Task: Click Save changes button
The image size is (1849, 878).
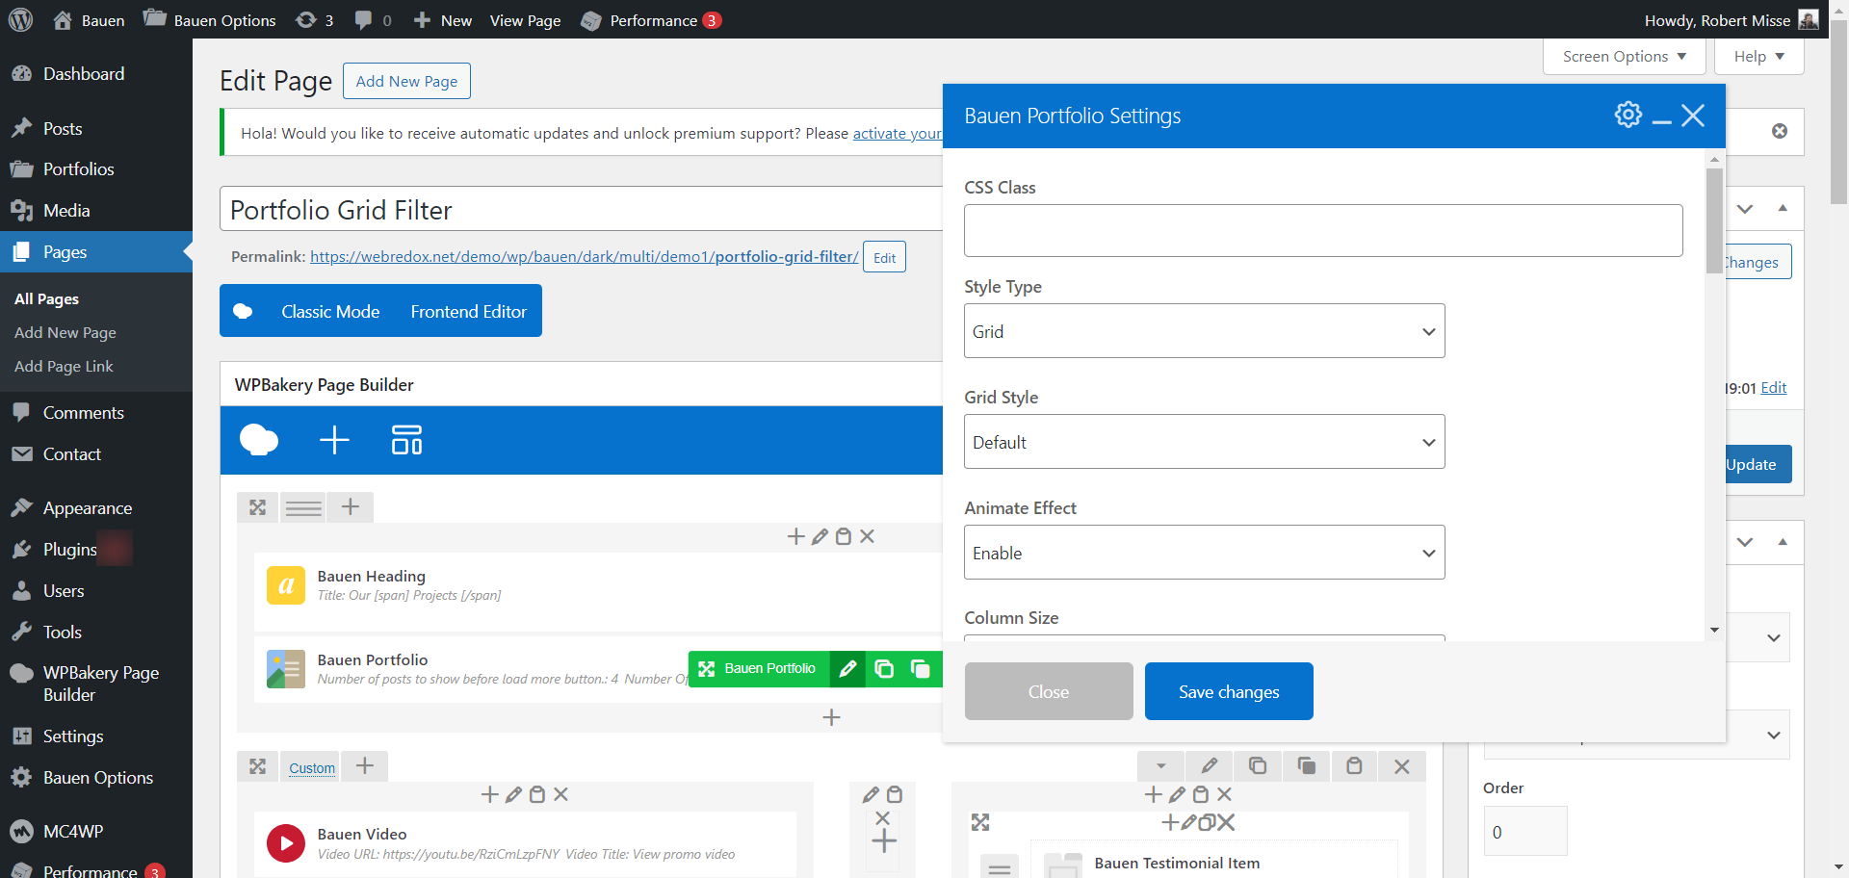Action: click(x=1229, y=691)
